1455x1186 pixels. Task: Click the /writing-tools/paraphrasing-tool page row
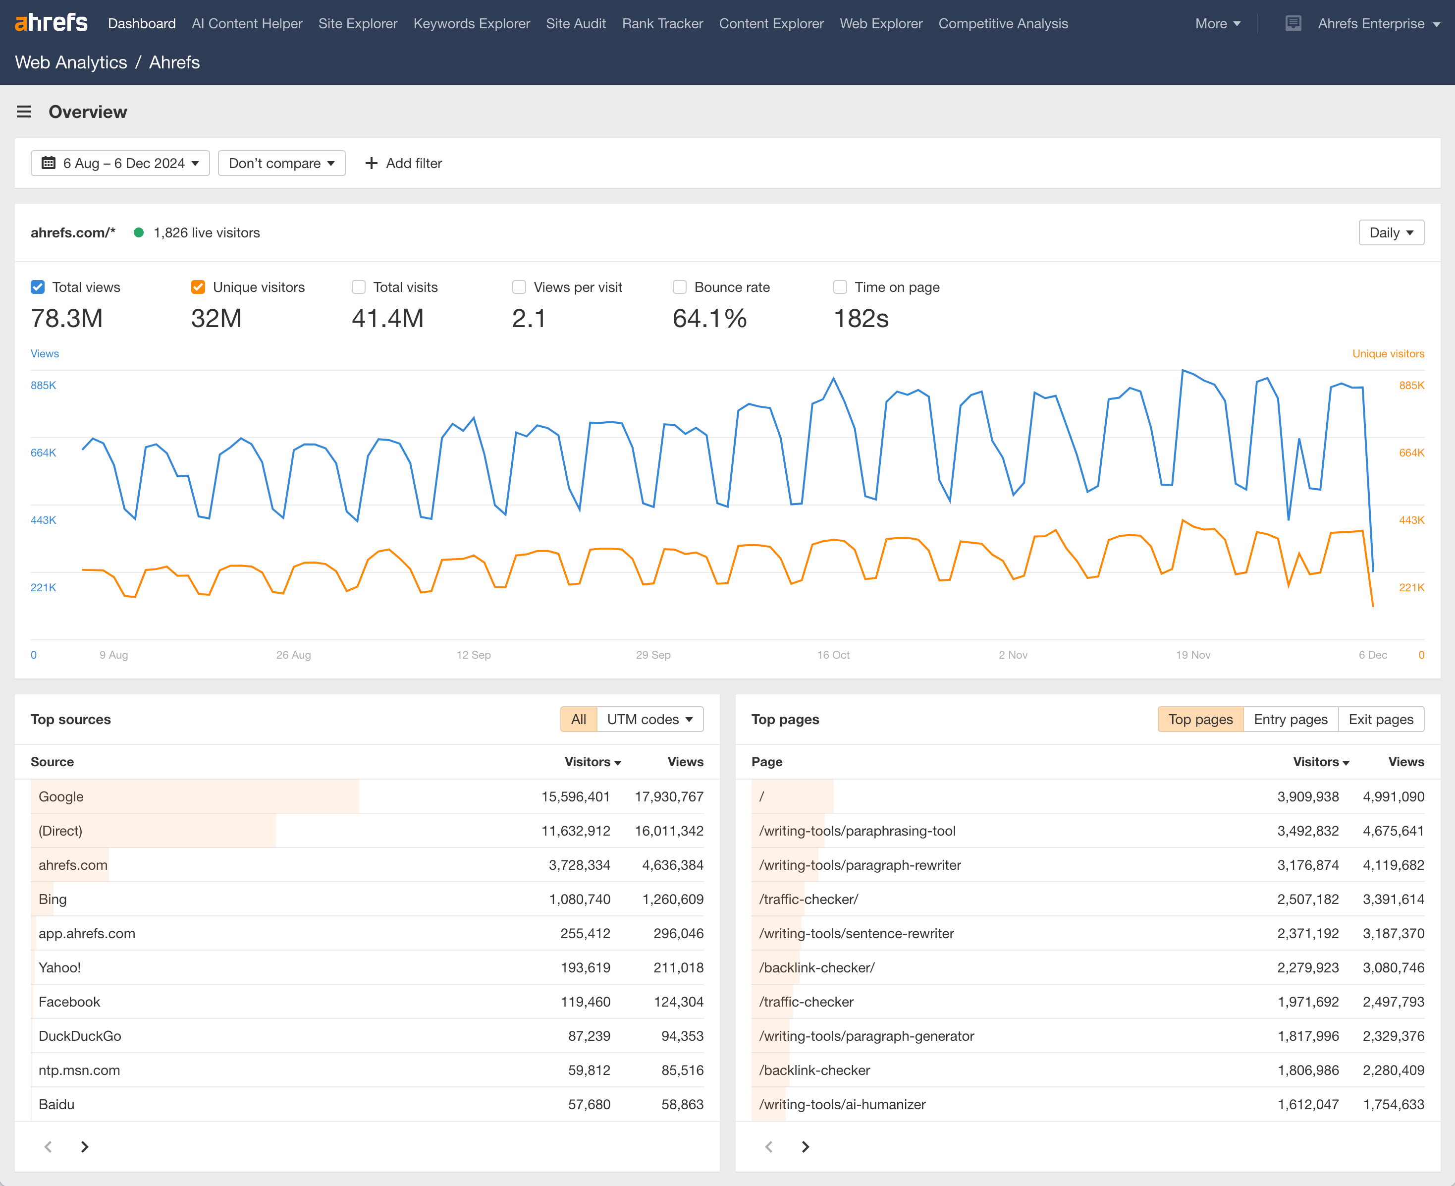tap(1088, 831)
